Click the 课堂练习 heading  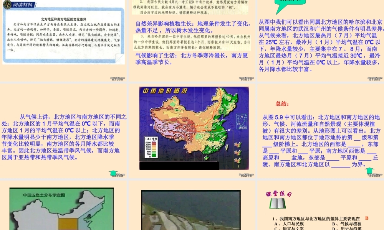(x=279, y=194)
